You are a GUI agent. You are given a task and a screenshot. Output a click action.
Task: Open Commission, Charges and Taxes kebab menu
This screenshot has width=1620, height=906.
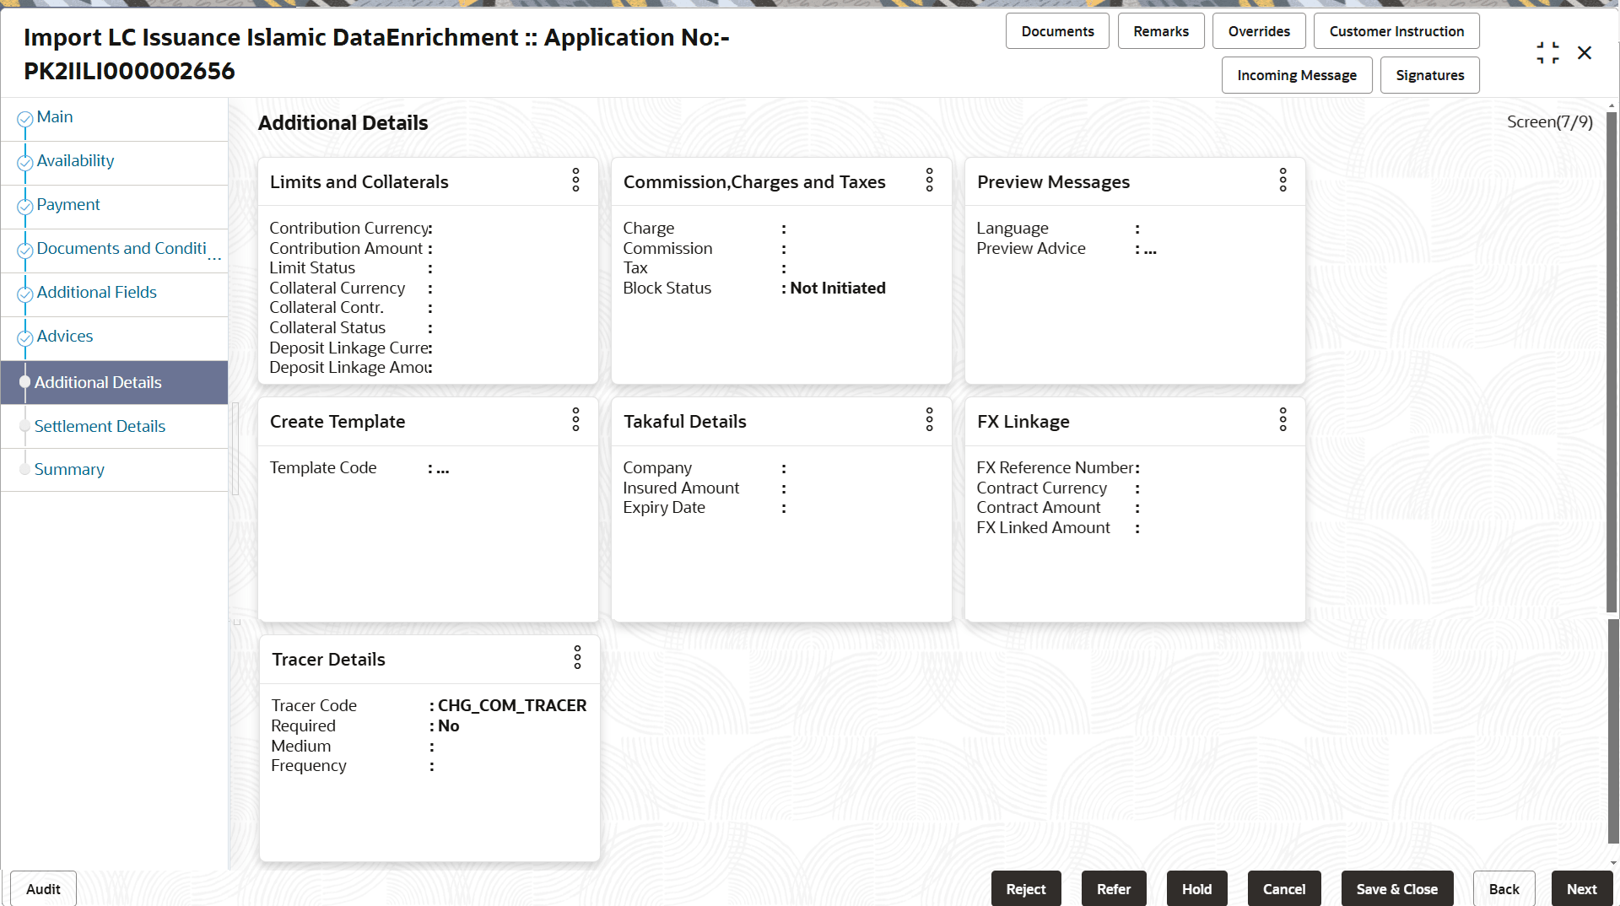[930, 180]
